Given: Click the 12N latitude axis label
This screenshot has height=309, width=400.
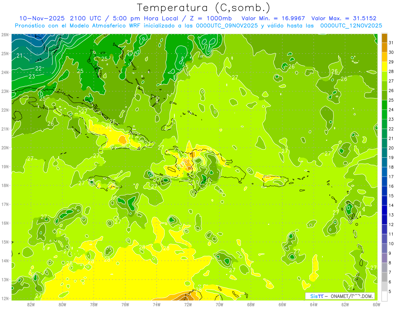Looking at the screenshot, I should [5, 298].
